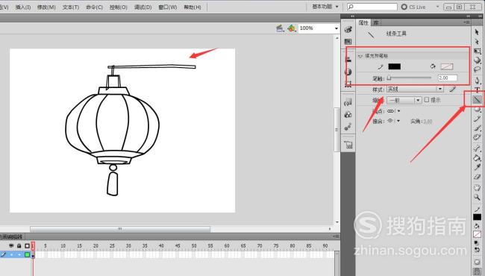The height and width of the screenshot is (276, 485).
Task: Open the 插入(I) menu
Action: click(23, 7)
